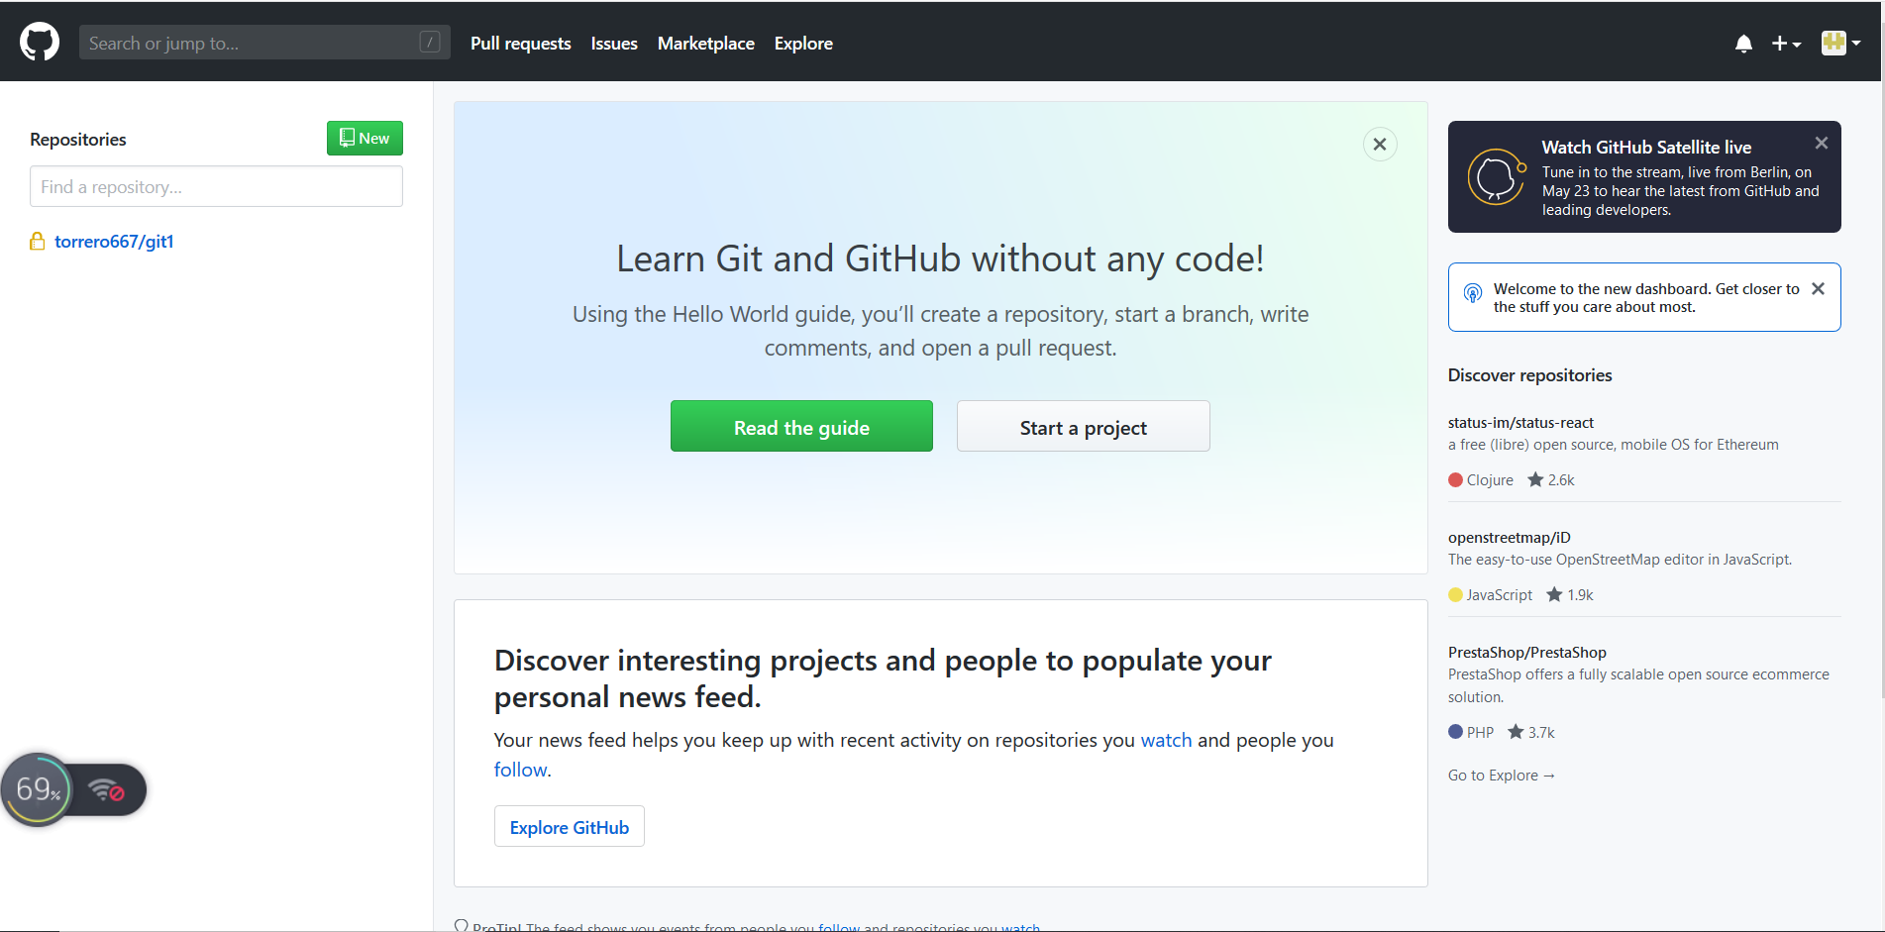Viewport: 1885px width, 932px height.
Task: Create a New repository
Action: (x=365, y=138)
